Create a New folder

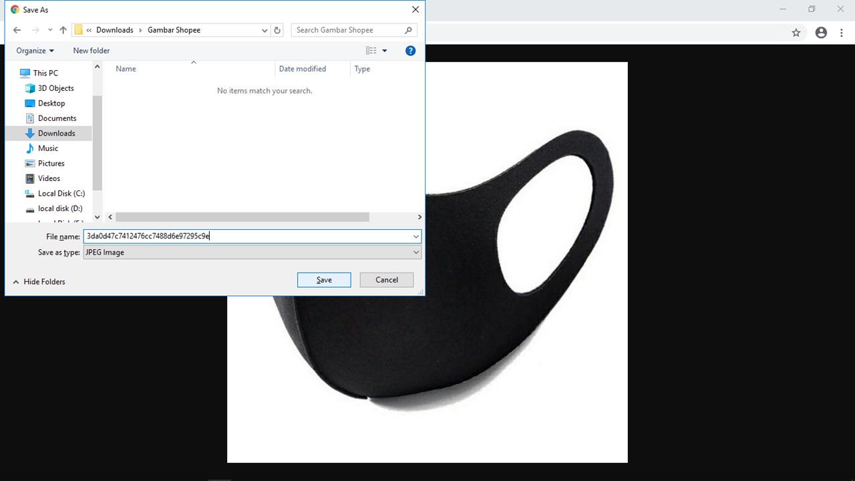(92, 51)
